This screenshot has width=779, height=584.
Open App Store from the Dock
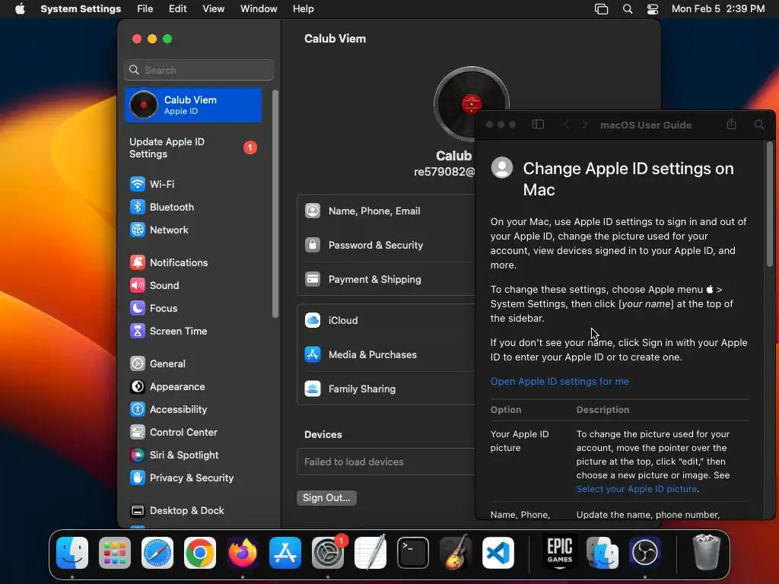click(285, 553)
